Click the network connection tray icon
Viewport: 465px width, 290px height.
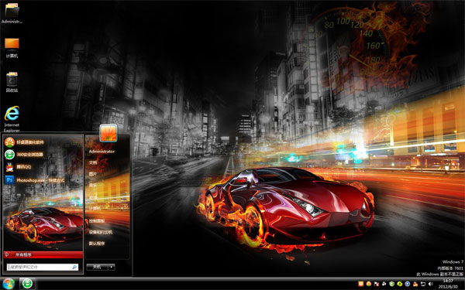point(423,284)
